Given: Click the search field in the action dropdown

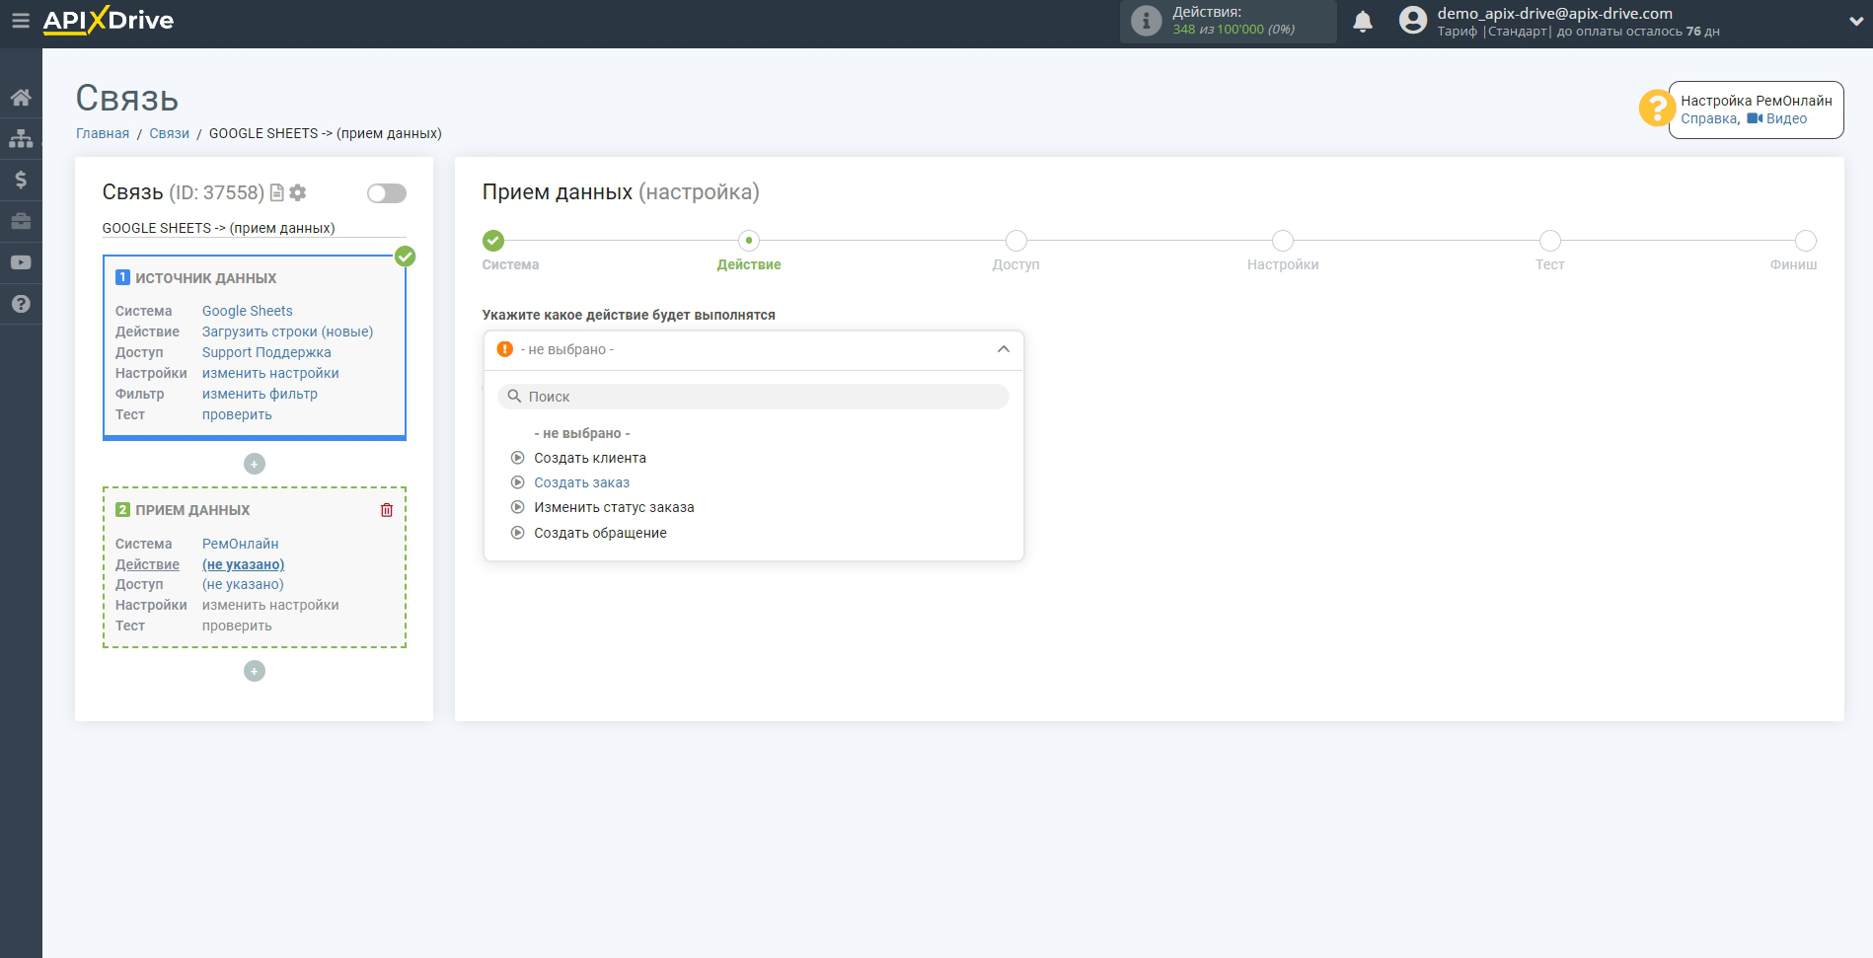Looking at the screenshot, I should (754, 397).
